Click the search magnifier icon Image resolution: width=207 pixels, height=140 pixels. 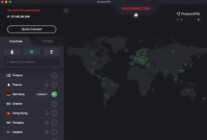point(7,62)
